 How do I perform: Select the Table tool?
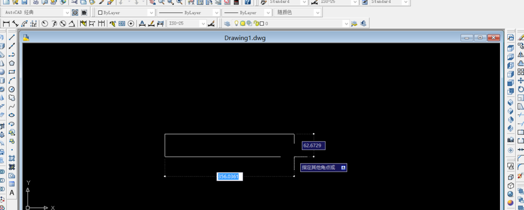[x=12, y=184]
